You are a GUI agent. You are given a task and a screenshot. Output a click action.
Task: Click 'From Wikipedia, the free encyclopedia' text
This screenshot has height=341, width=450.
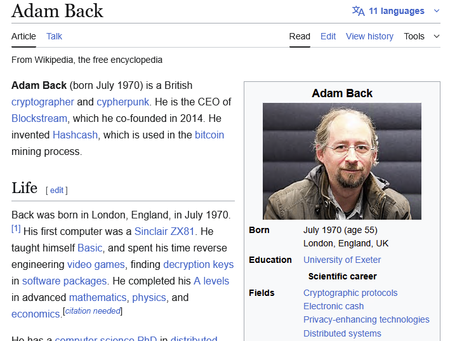[87, 60]
